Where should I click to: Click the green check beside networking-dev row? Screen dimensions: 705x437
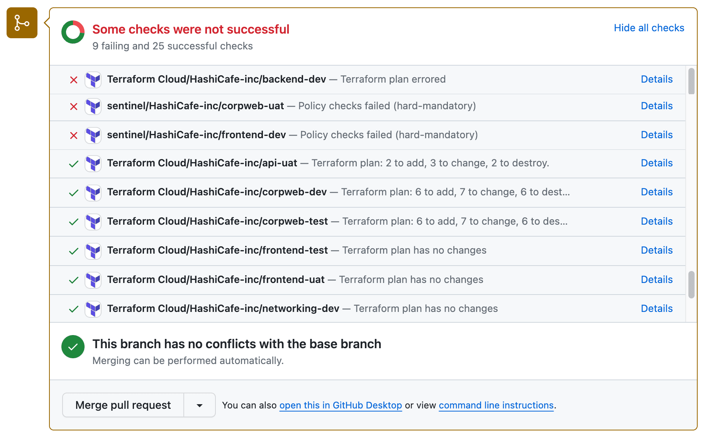pyautogui.click(x=73, y=309)
